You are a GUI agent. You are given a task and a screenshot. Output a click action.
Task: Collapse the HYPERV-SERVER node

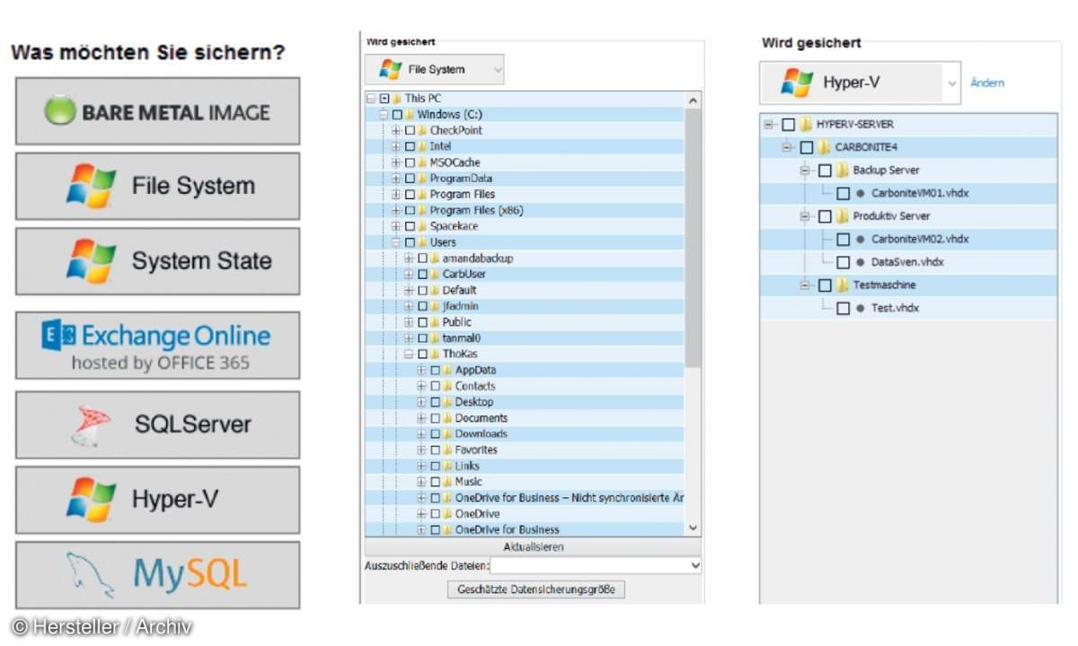pos(769,124)
